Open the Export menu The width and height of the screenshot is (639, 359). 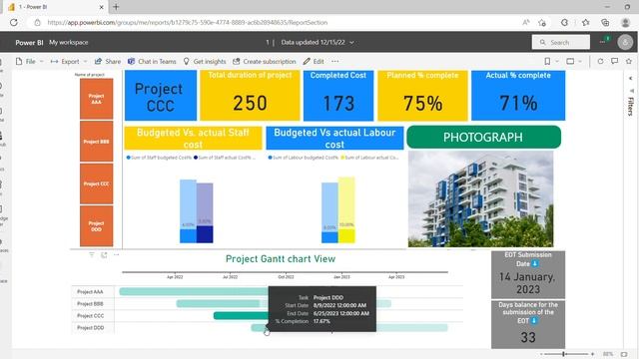(69, 62)
